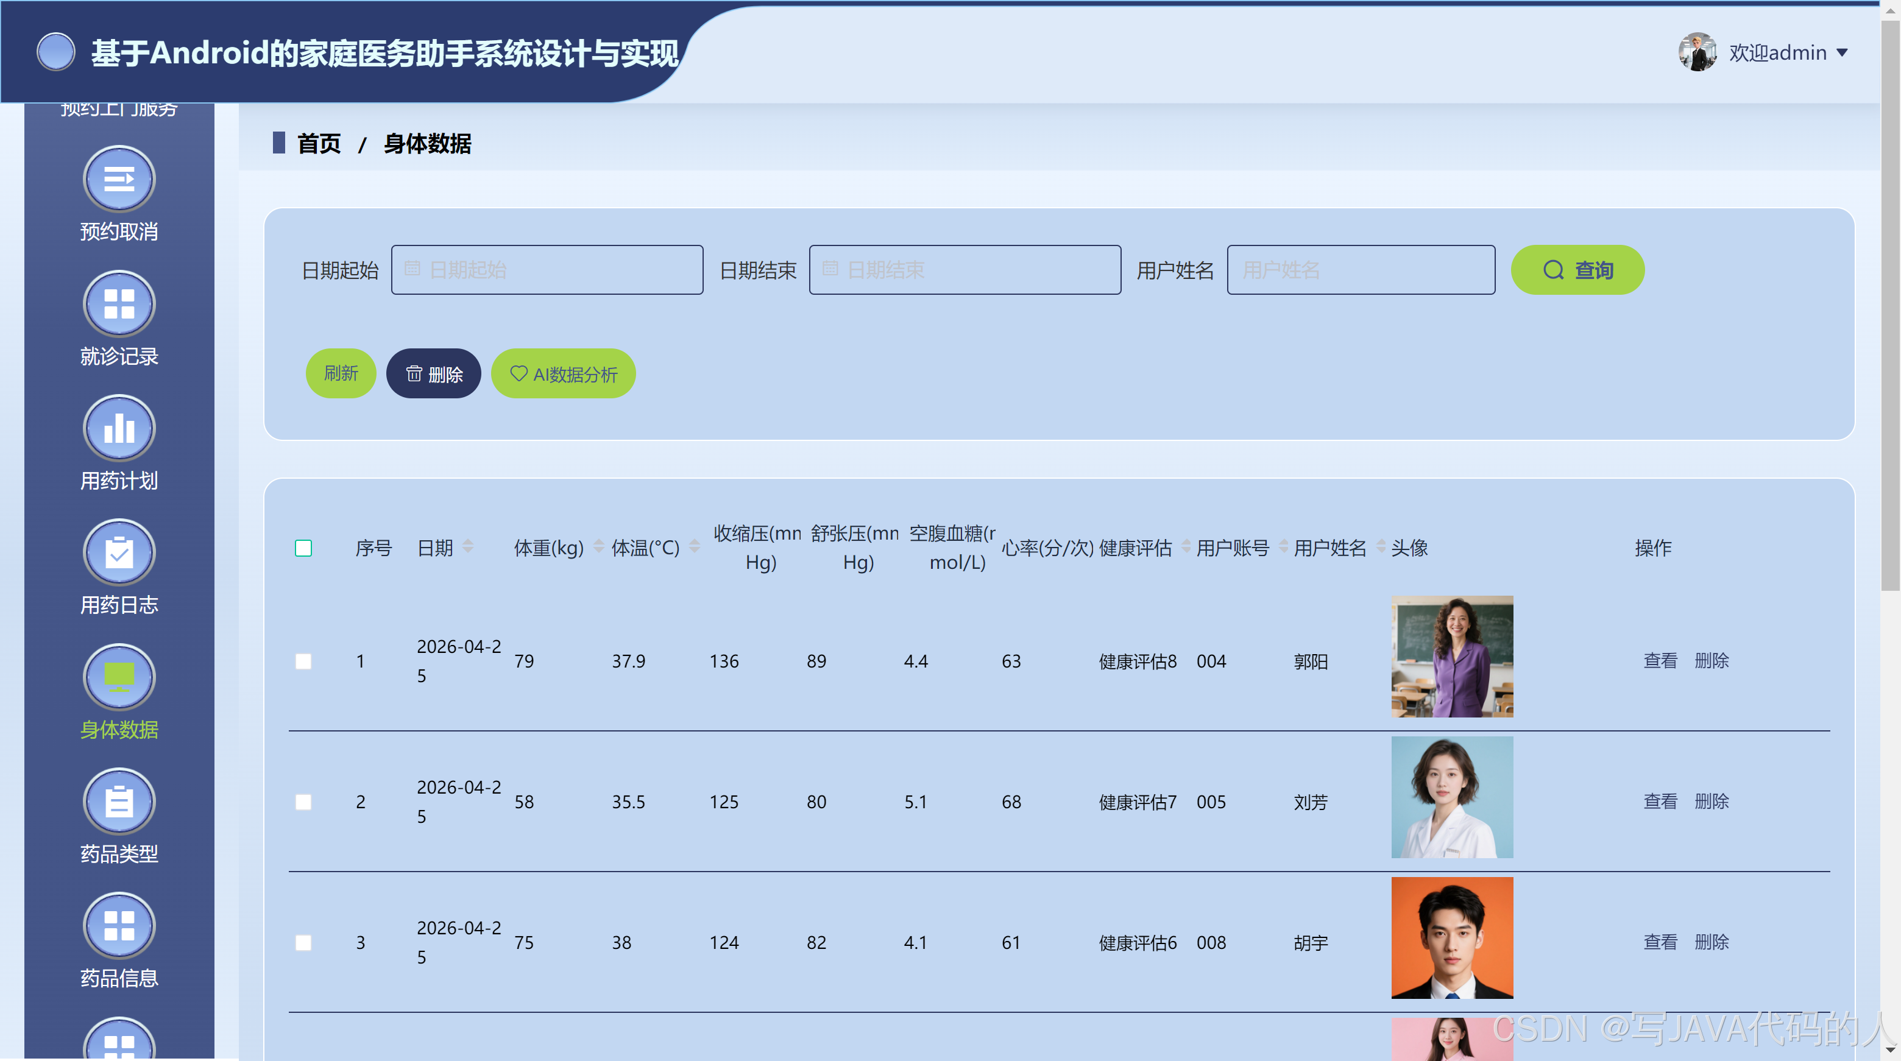Focus the 日期结束 date input

(965, 270)
